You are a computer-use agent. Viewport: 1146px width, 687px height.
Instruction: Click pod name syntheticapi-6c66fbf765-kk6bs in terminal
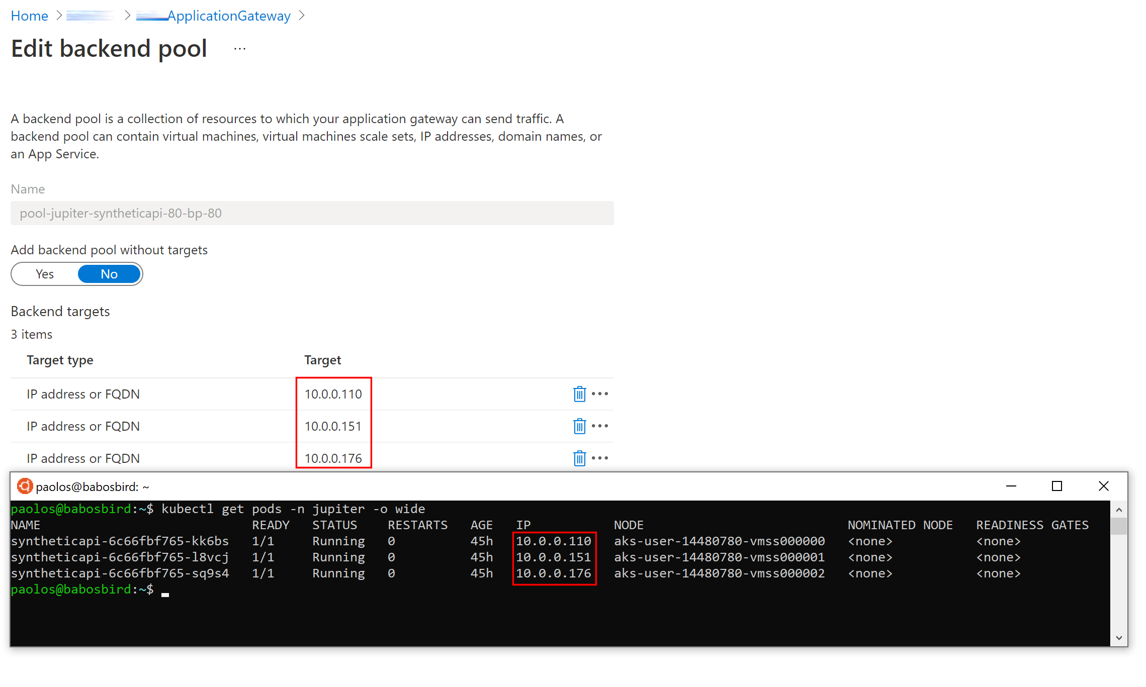point(120,541)
